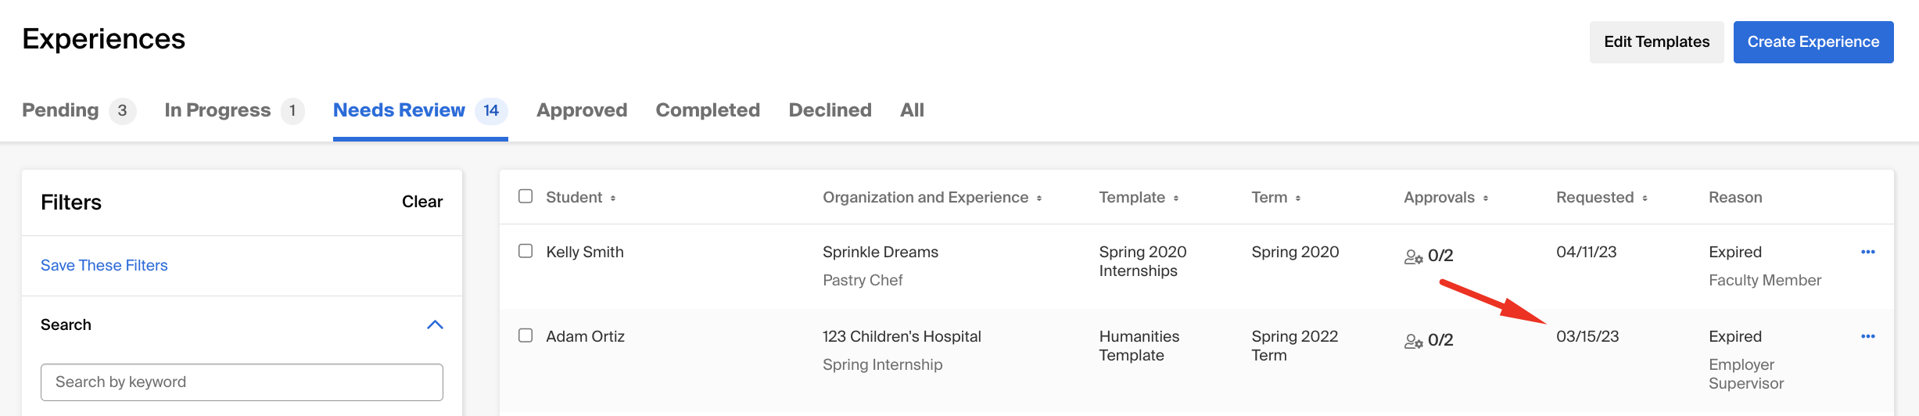Open Kelly Smith's row actions ellipsis menu
The height and width of the screenshot is (416, 1919).
pyautogui.click(x=1868, y=252)
